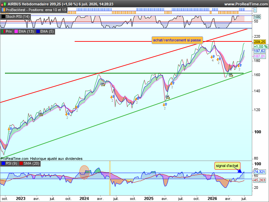The width and height of the screenshot is (269, 202).
Task: Click the black Stoch RSI color swatch
Action: pyautogui.click(x=3, y=16)
